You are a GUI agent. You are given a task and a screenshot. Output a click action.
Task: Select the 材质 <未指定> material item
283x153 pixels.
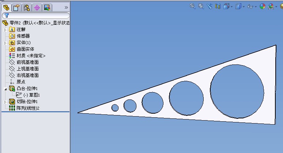tap(27, 56)
